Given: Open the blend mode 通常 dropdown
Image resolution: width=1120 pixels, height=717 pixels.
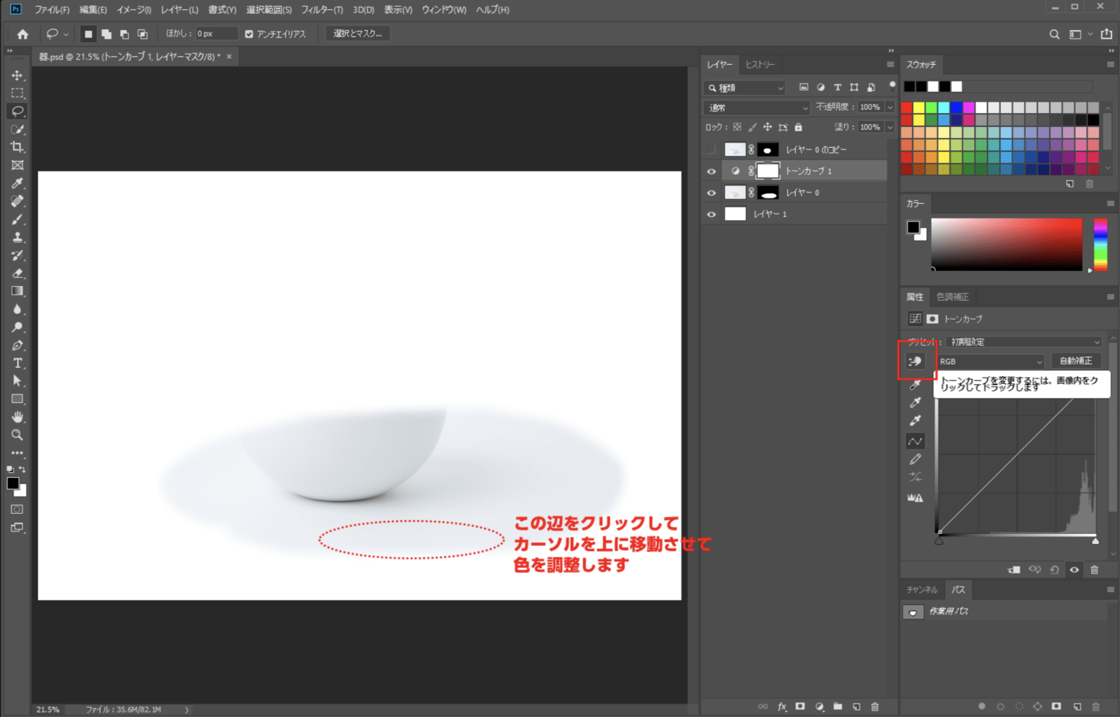Looking at the screenshot, I should [756, 108].
